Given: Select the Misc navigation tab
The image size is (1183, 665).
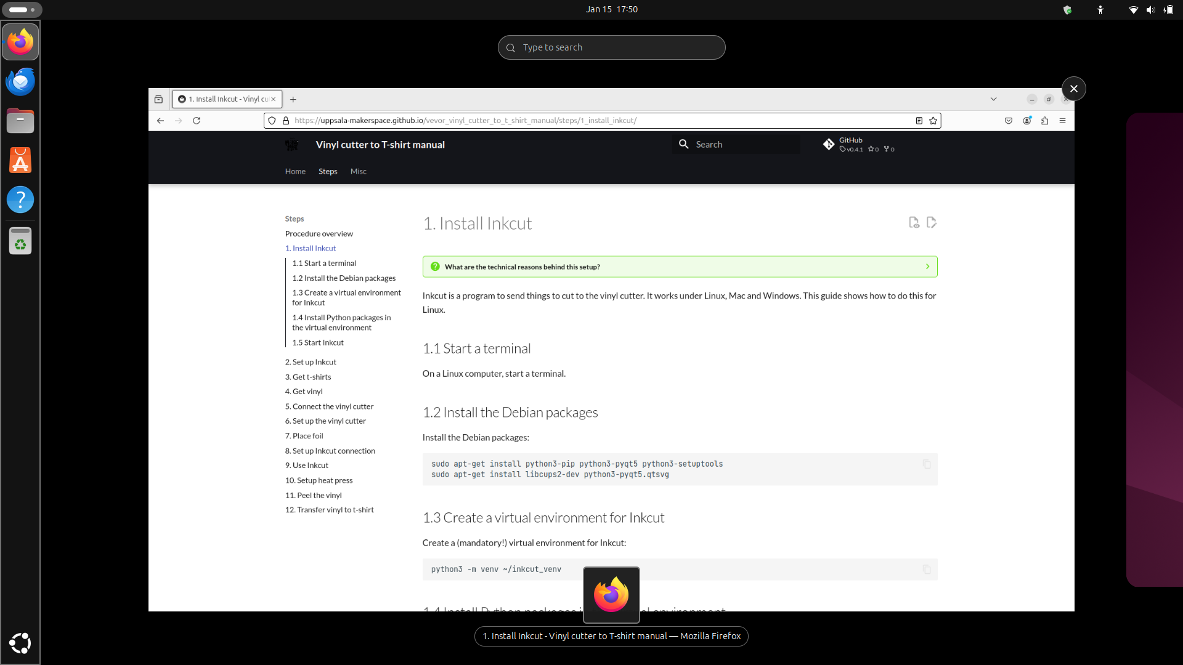Looking at the screenshot, I should pos(359,172).
